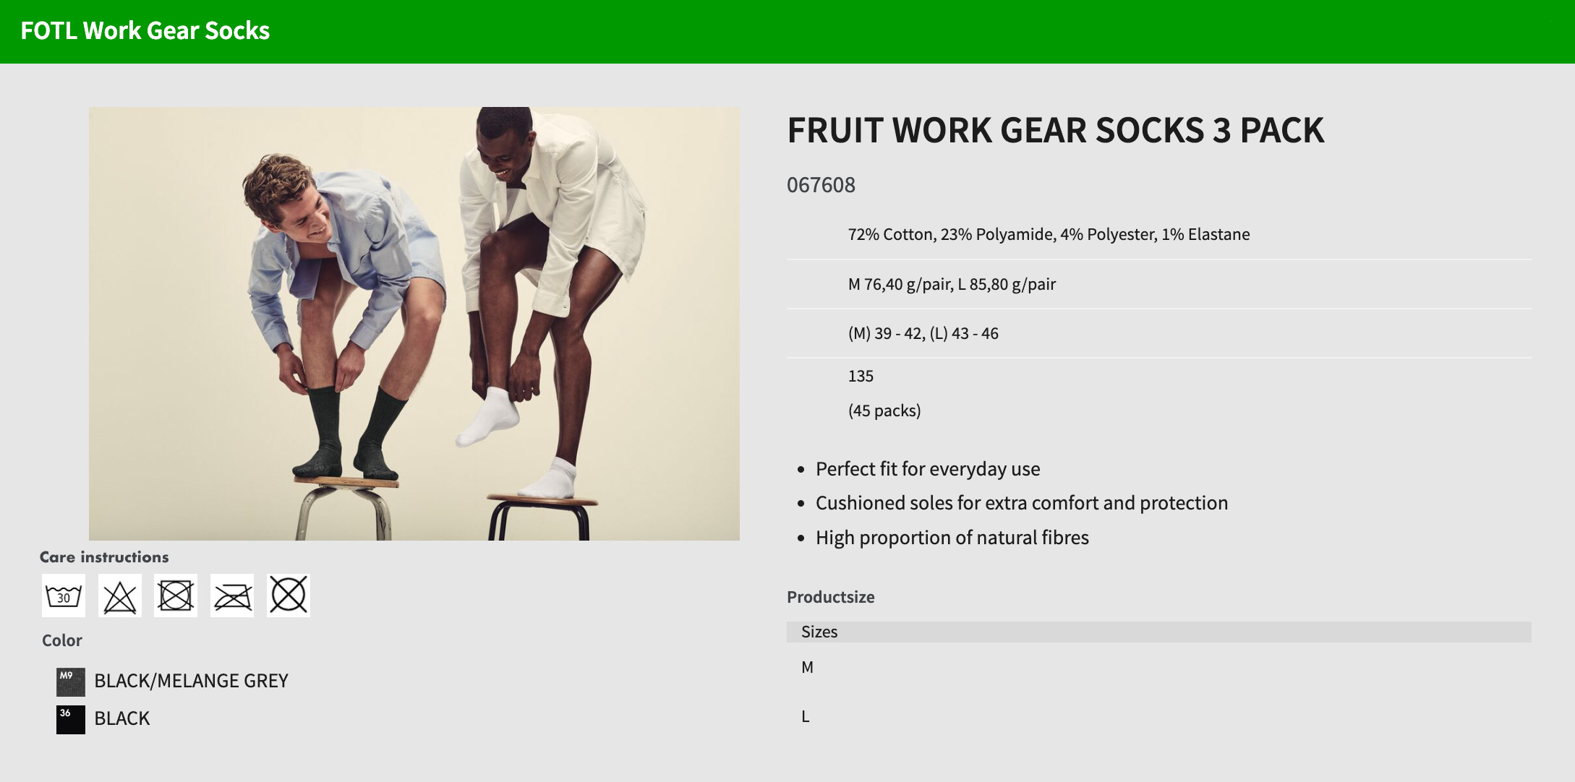Click the do not bleach triangle icon
1575x782 pixels.
(x=120, y=596)
